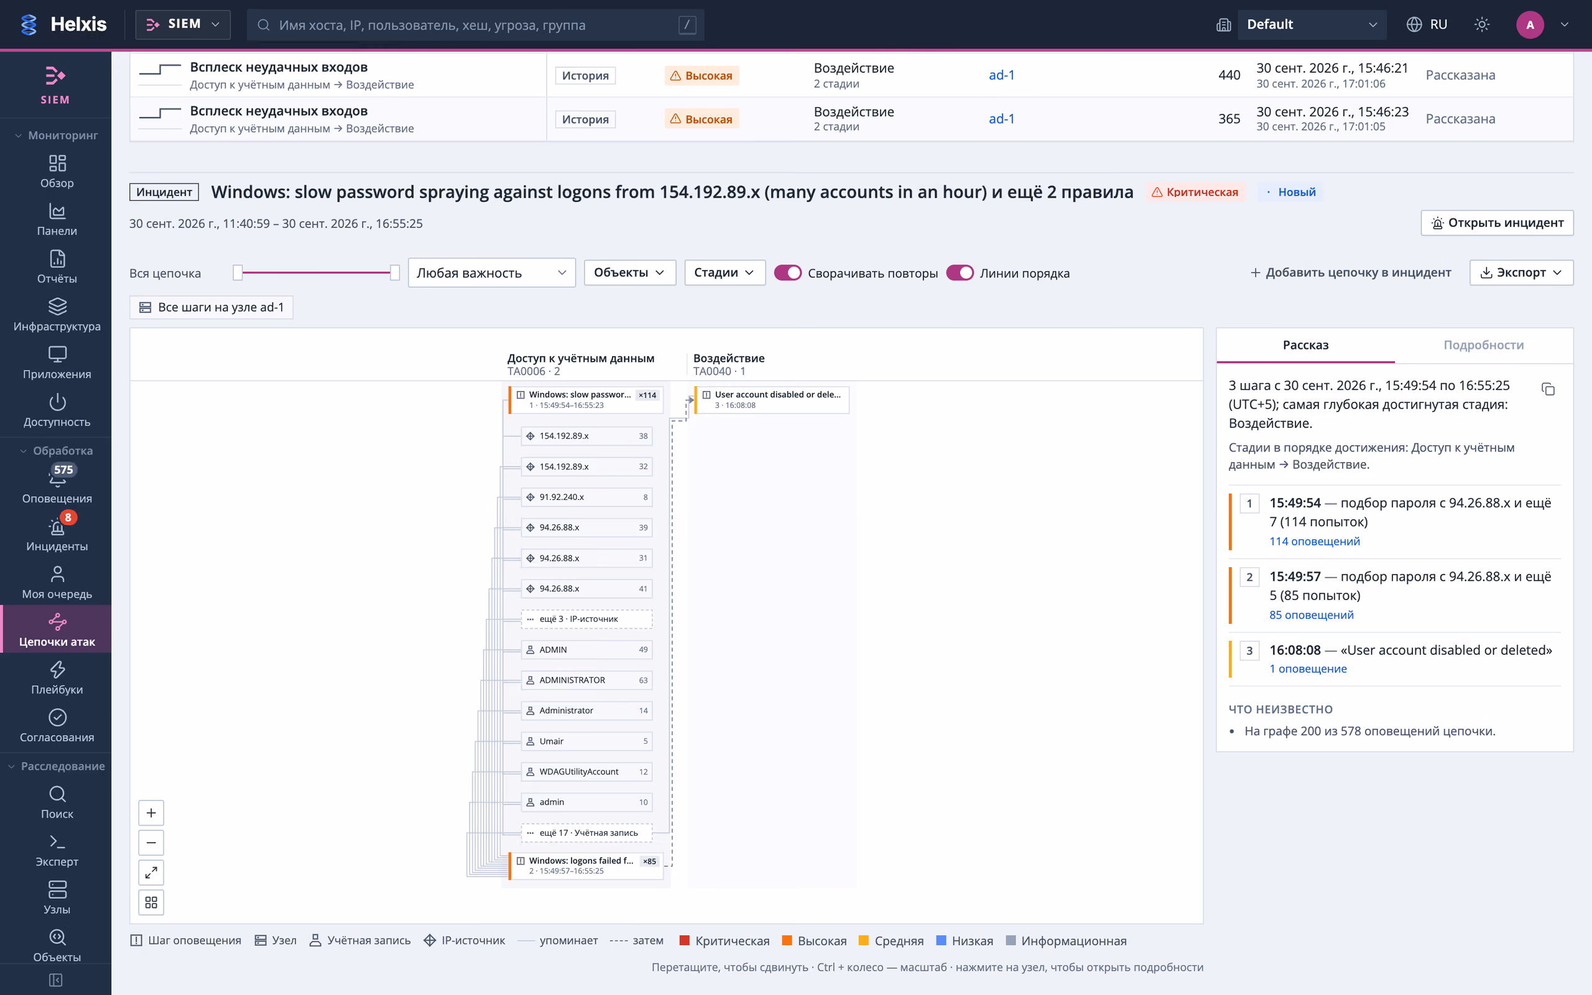The image size is (1592, 995).
Task: Open Согласования approvals
Action: click(x=57, y=726)
